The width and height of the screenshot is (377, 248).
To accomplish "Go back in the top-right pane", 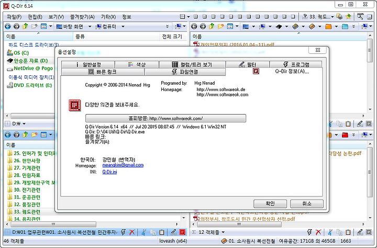I will (x=194, y=27).
